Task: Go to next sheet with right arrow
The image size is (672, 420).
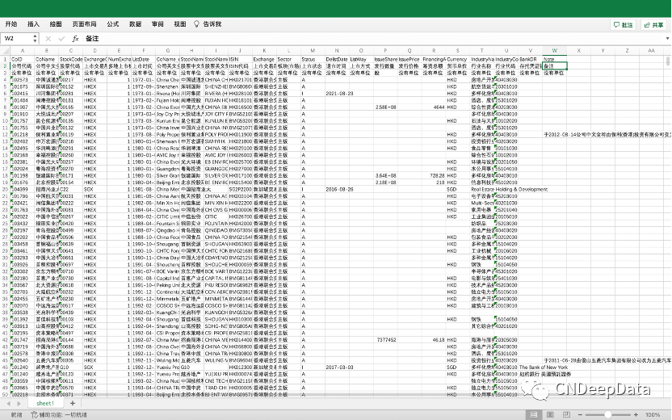Action: [19, 403]
